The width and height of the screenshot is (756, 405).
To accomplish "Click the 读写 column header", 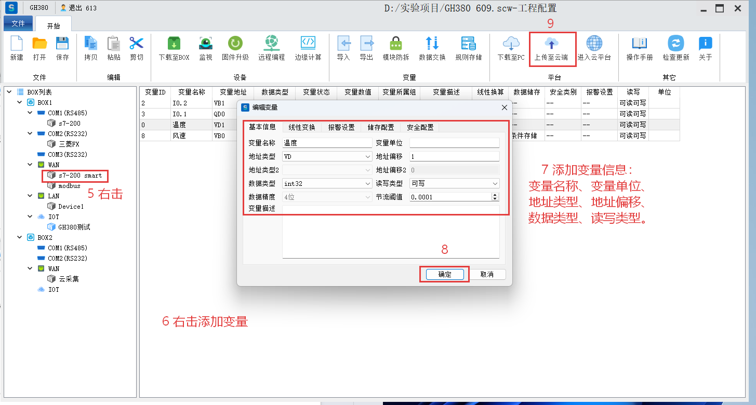I will (633, 92).
